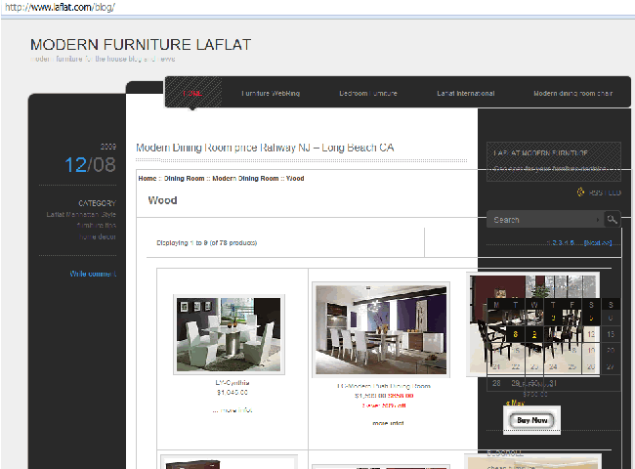The image size is (635, 469).
Task: Click the Laflat Modern Furniture sidebar banner
Action: click(x=554, y=161)
